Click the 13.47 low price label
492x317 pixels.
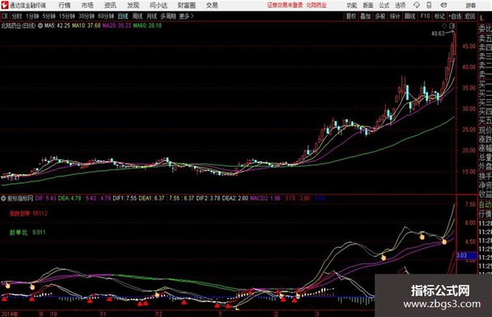(x=13, y=179)
